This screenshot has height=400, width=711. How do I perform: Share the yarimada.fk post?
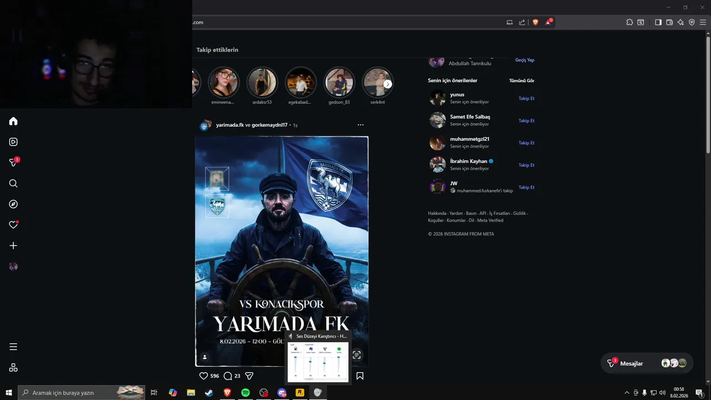[249, 376]
